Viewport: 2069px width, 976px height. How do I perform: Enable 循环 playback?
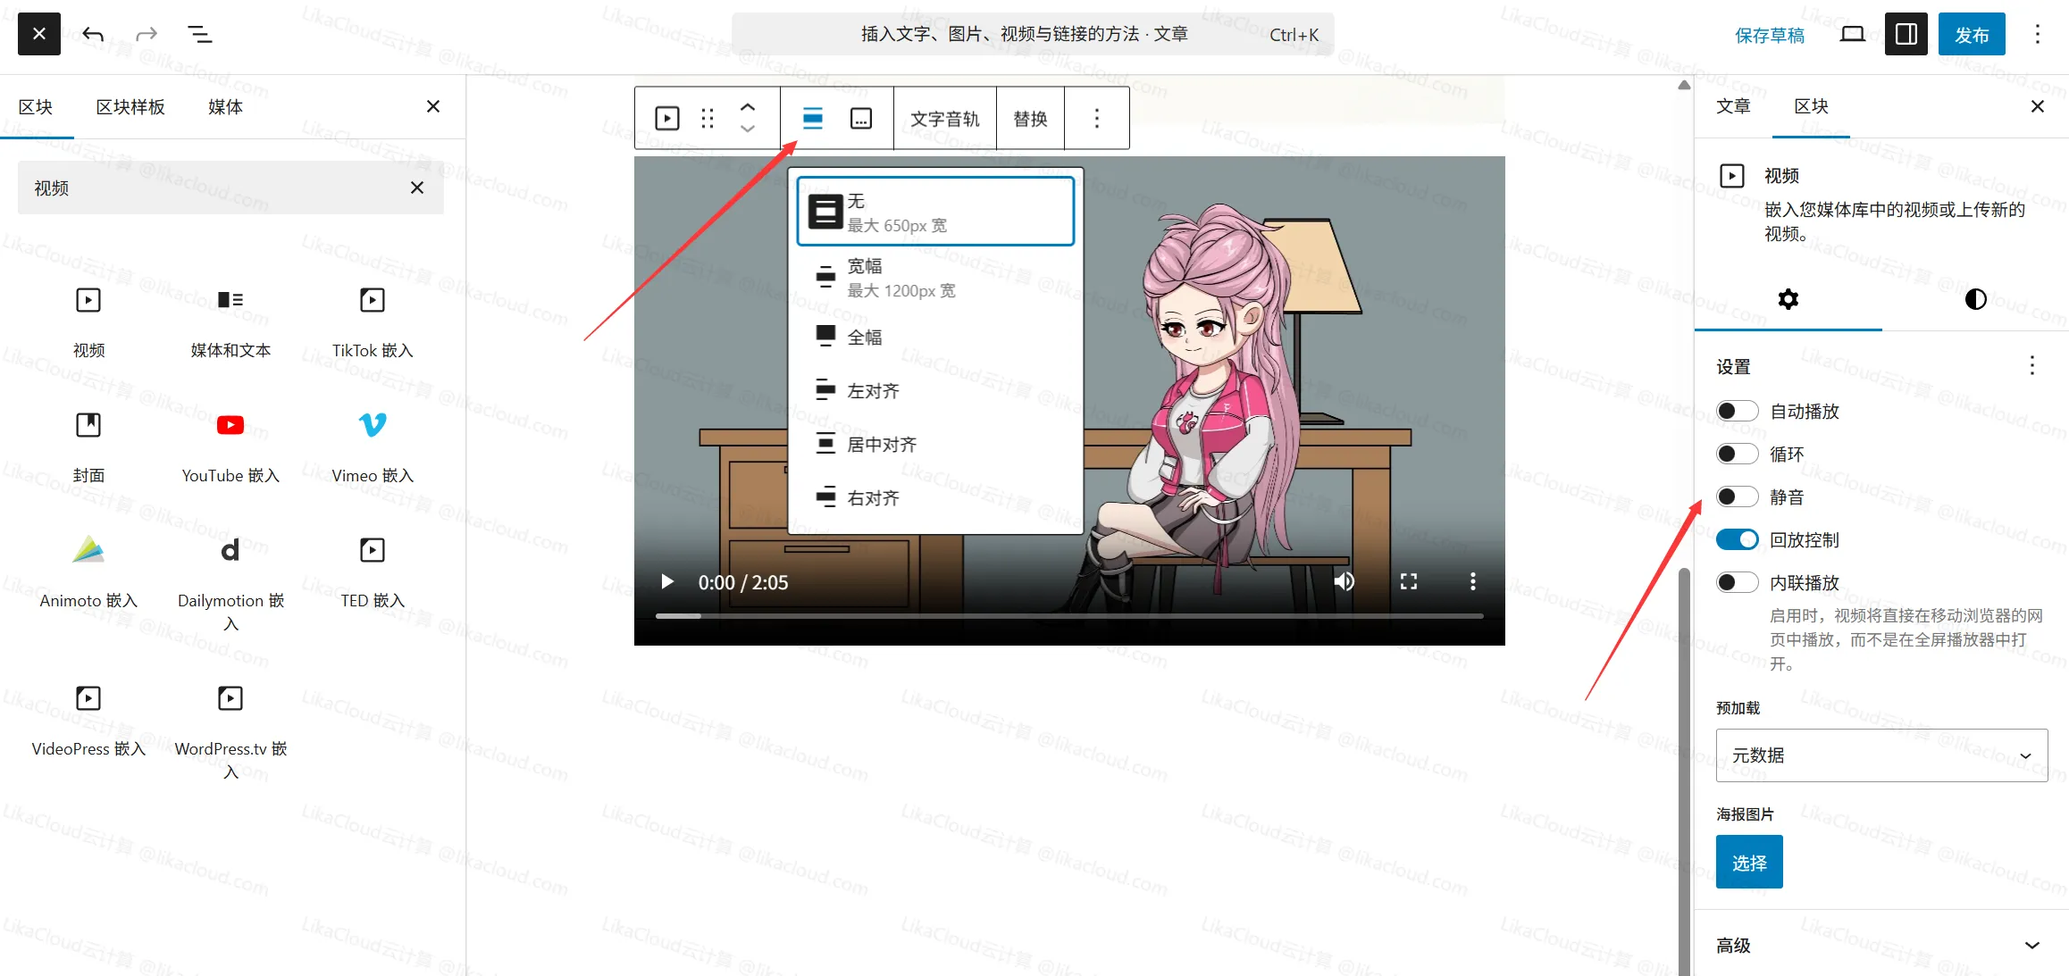[x=1737, y=454]
